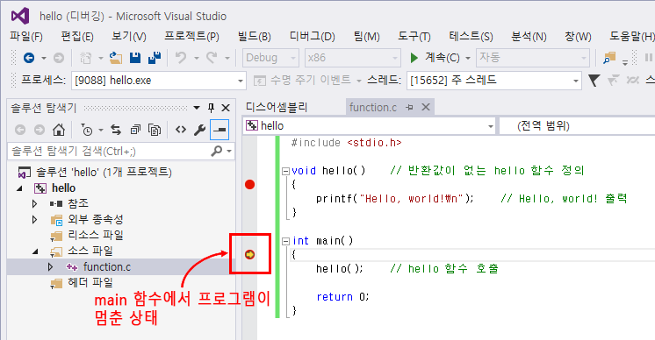Open the 프로젝트(P) menu

(191, 37)
